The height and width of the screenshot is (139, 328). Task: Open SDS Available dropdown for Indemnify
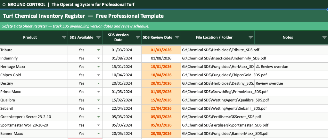pyautogui.click(x=99, y=59)
